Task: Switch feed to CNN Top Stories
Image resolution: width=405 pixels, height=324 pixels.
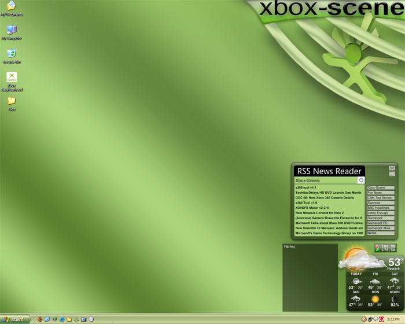Action: click(381, 198)
